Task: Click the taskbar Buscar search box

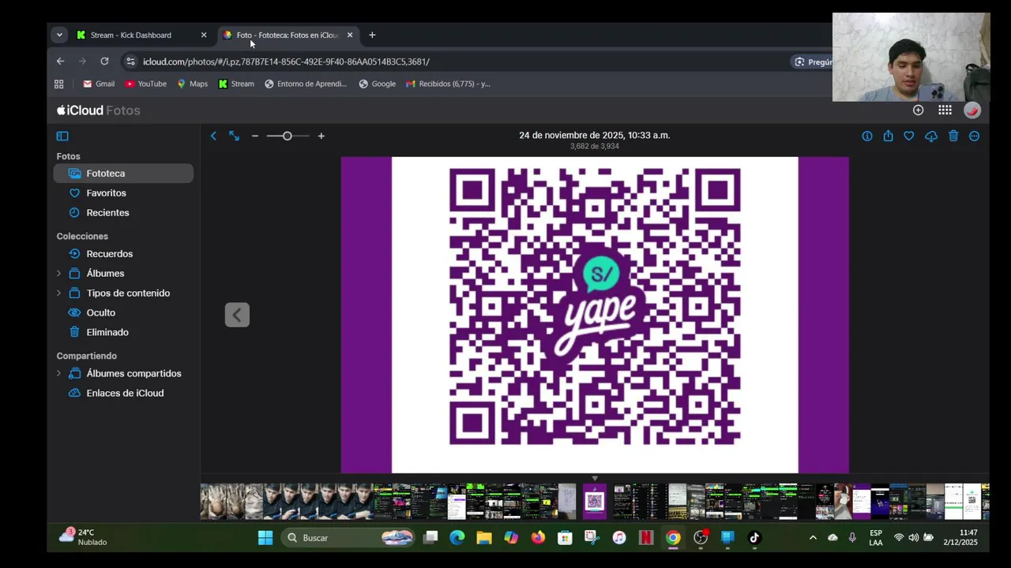Action: pyautogui.click(x=349, y=538)
